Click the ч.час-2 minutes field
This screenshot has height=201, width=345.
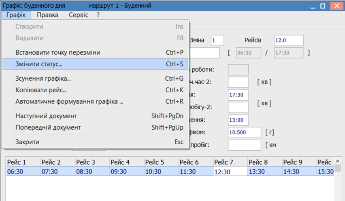[x=238, y=82]
